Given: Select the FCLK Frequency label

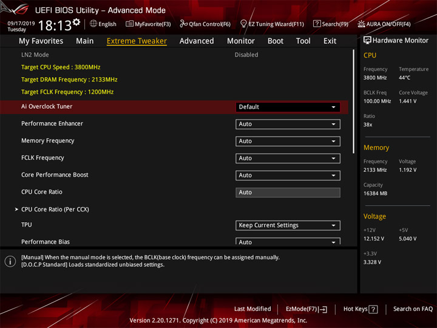Looking at the screenshot, I should click(42, 157).
